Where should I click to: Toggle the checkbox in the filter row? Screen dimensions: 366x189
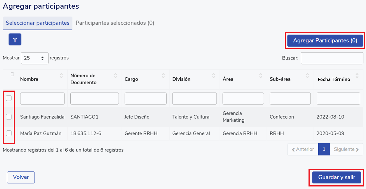(9, 98)
